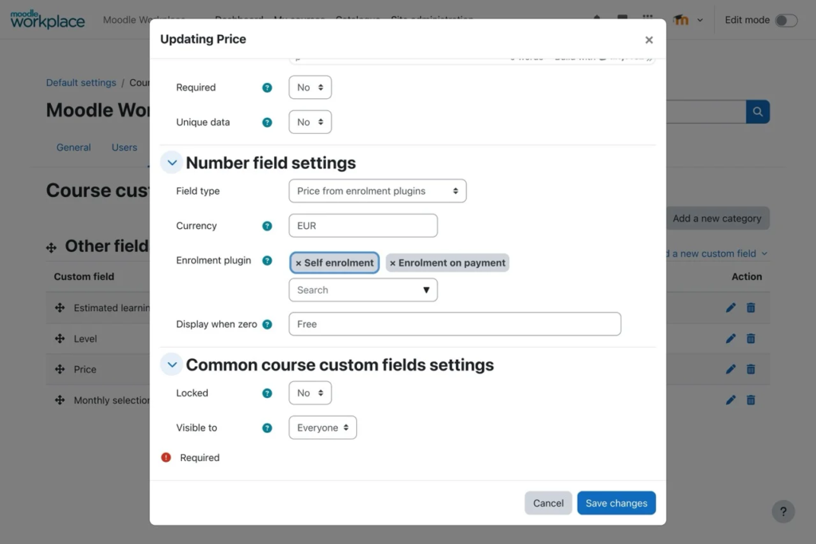Open the Default settings breadcrumb link
The width and height of the screenshot is (816, 544).
80,83
